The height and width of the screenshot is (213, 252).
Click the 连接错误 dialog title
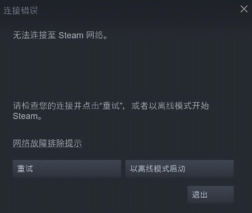click(x=20, y=11)
